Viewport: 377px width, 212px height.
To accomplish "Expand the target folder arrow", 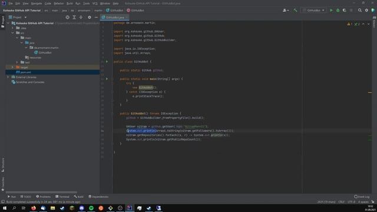I will [12, 67].
